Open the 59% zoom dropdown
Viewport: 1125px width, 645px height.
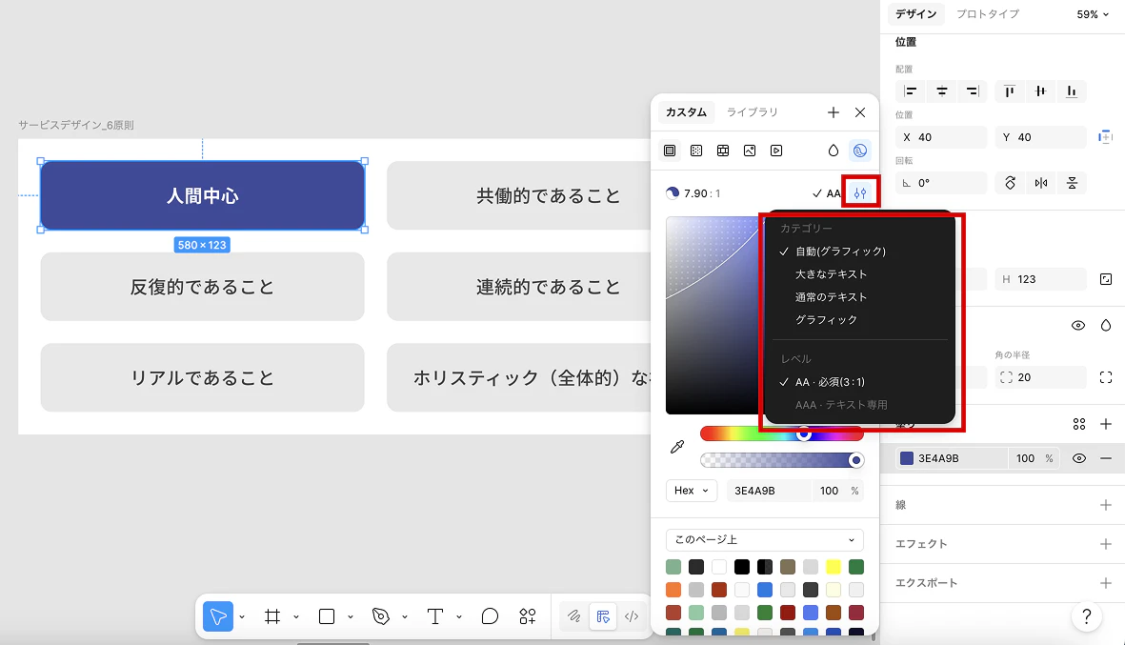1093,14
